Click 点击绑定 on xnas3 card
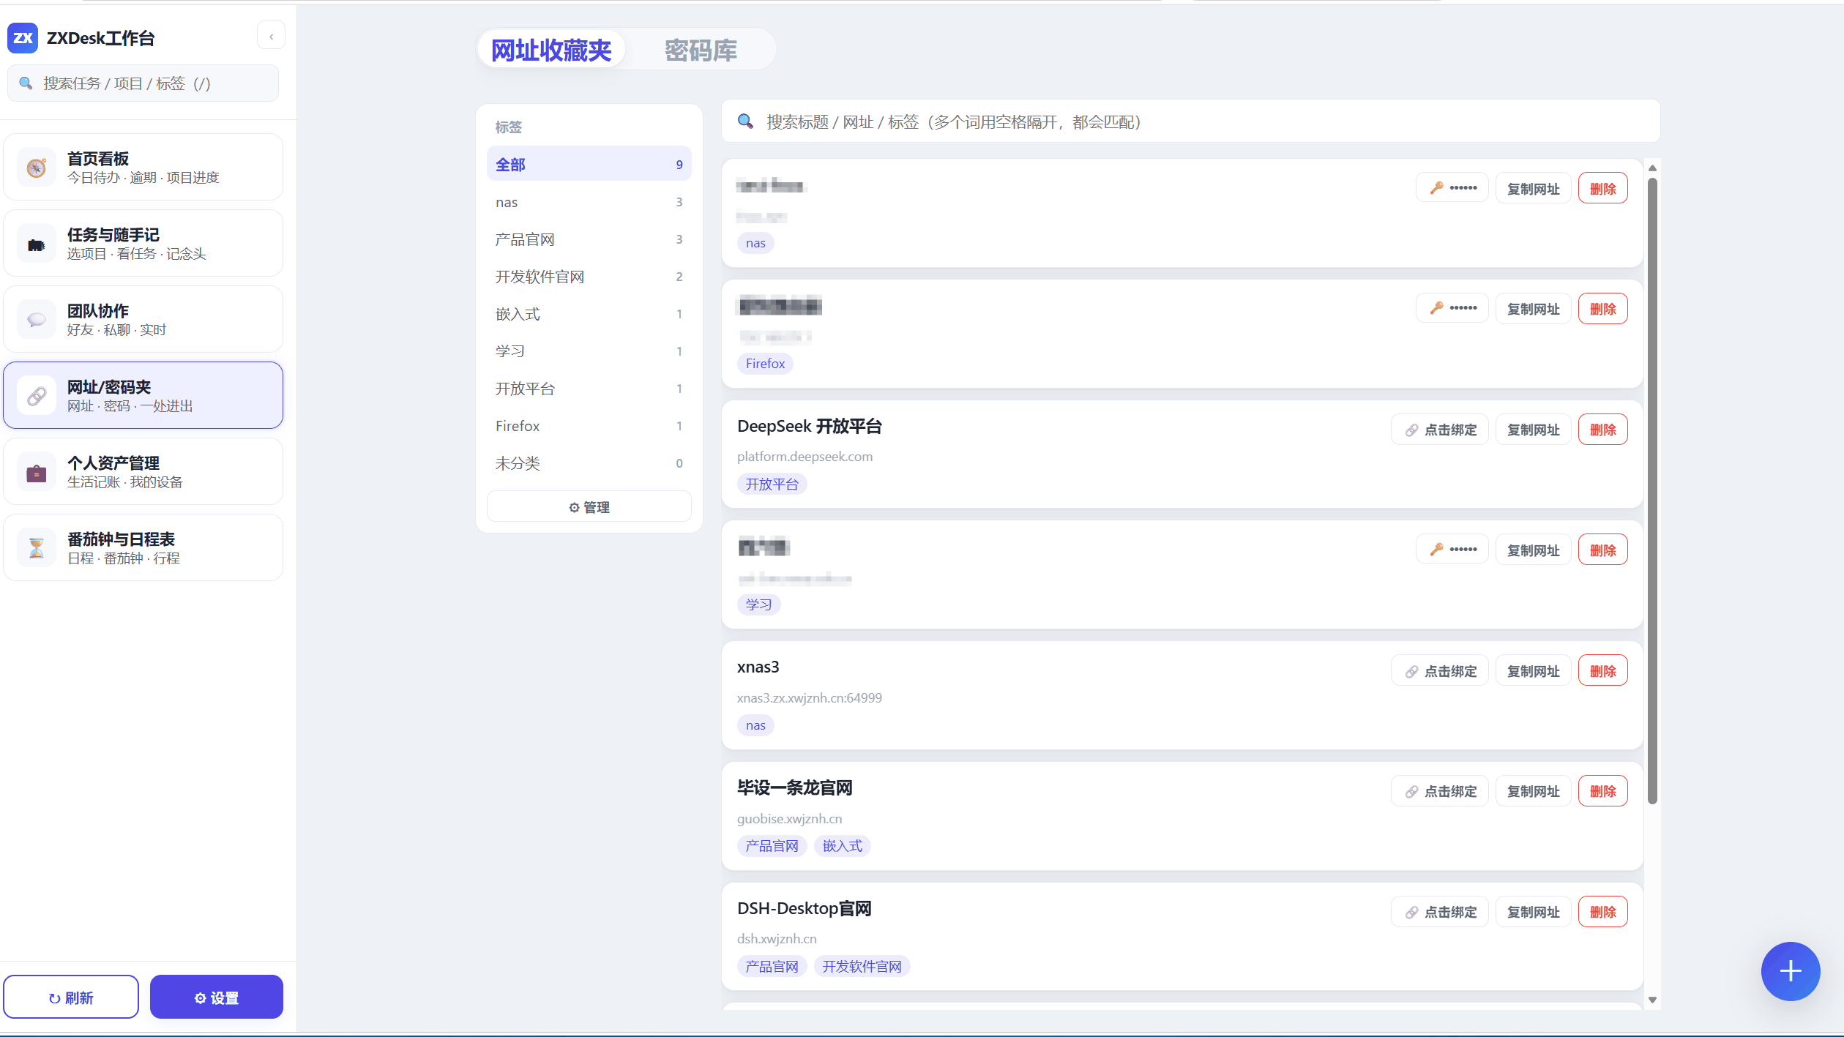The image size is (1844, 1037). pos(1440,670)
